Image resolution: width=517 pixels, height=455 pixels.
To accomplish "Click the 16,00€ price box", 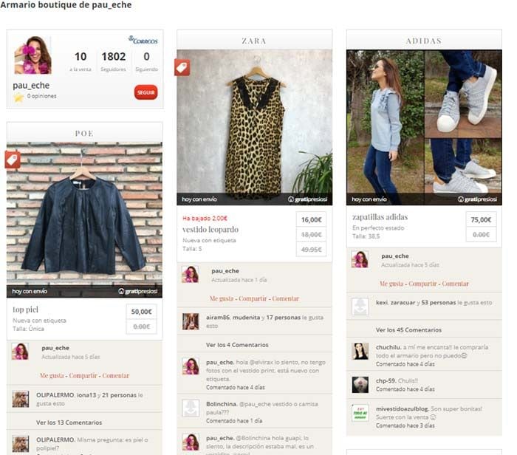I will (x=311, y=219).
